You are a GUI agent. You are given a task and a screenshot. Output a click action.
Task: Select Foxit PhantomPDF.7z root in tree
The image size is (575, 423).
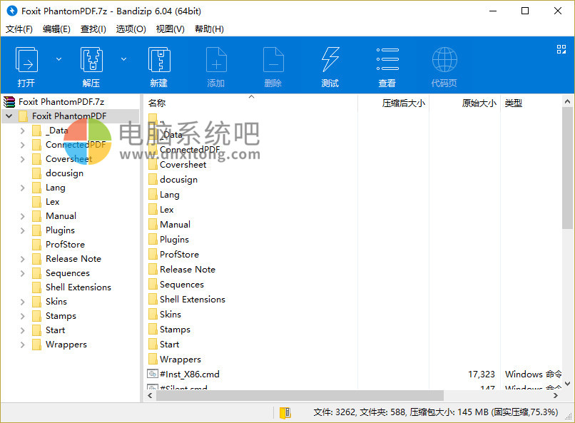(61, 102)
